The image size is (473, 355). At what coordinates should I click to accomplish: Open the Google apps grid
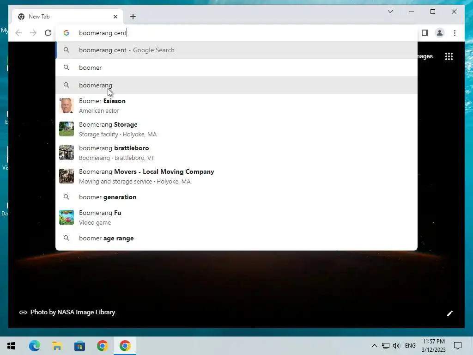point(449,56)
